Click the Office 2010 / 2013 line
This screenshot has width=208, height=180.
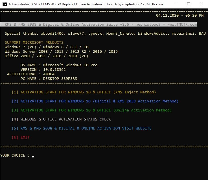click(47, 56)
